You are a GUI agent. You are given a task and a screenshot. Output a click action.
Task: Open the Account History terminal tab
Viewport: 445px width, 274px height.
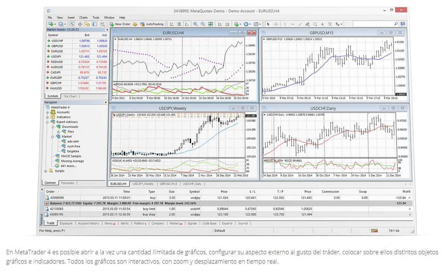89,223
